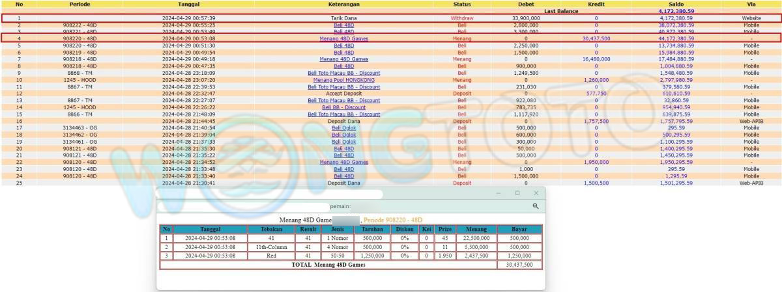Close the Menang 48D popup window
782x292 pixels.
point(536,193)
